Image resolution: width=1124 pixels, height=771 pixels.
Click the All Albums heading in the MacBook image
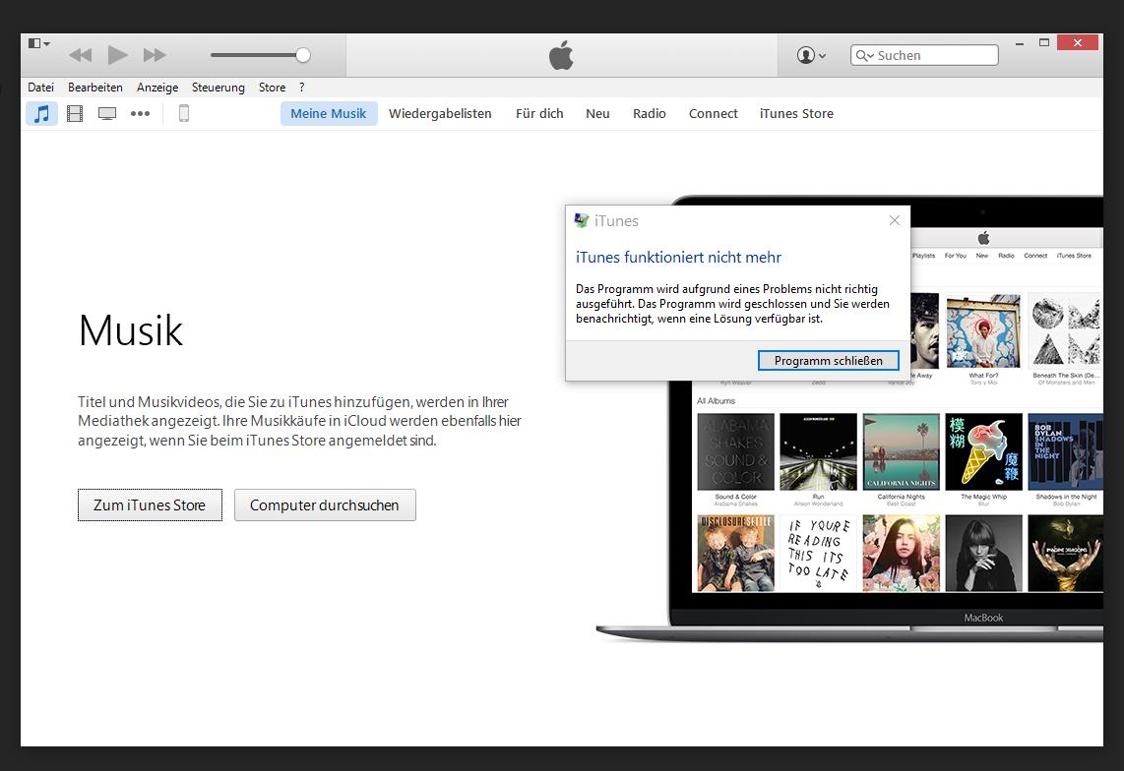pyautogui.click(x=716, y=401)
